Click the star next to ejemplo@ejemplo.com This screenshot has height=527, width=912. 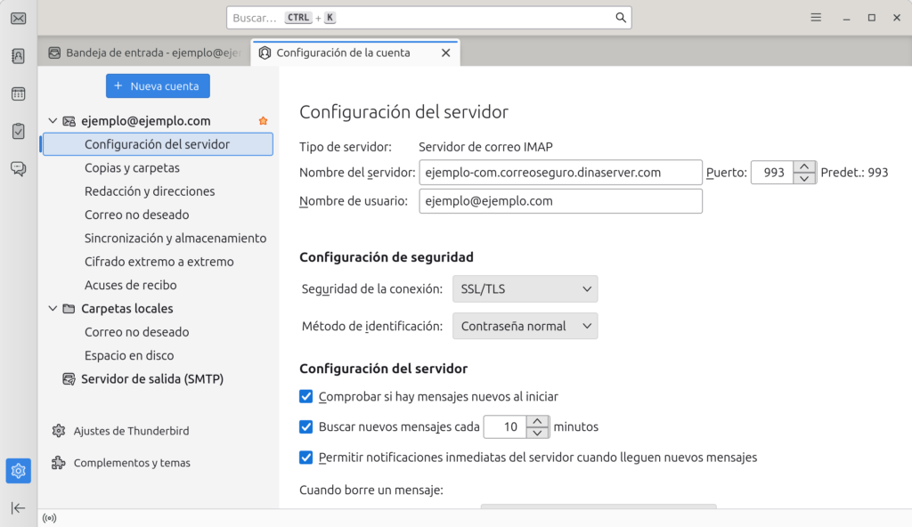(263, 120)
